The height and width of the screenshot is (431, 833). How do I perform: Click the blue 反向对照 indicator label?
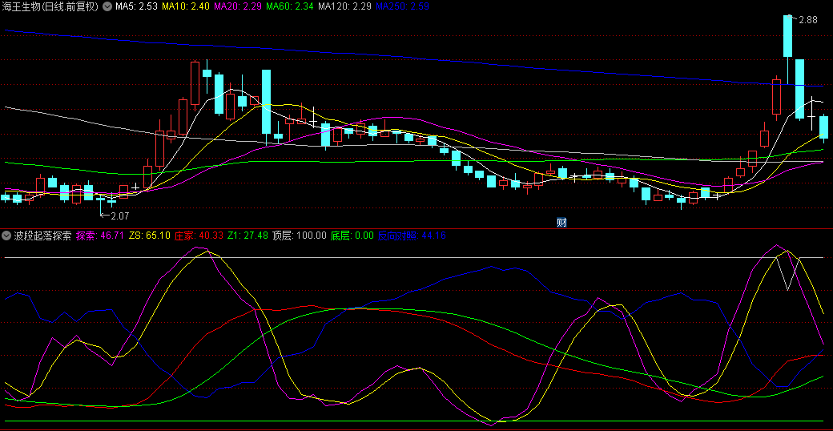(x=412, y=236)
